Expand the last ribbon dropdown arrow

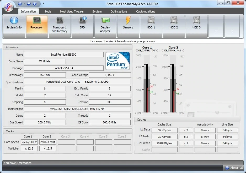[x=232, y=26]
